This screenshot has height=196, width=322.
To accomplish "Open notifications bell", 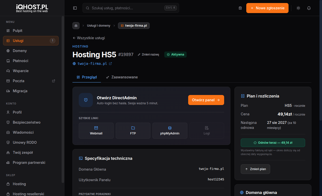I will click(x=309, y=8).
